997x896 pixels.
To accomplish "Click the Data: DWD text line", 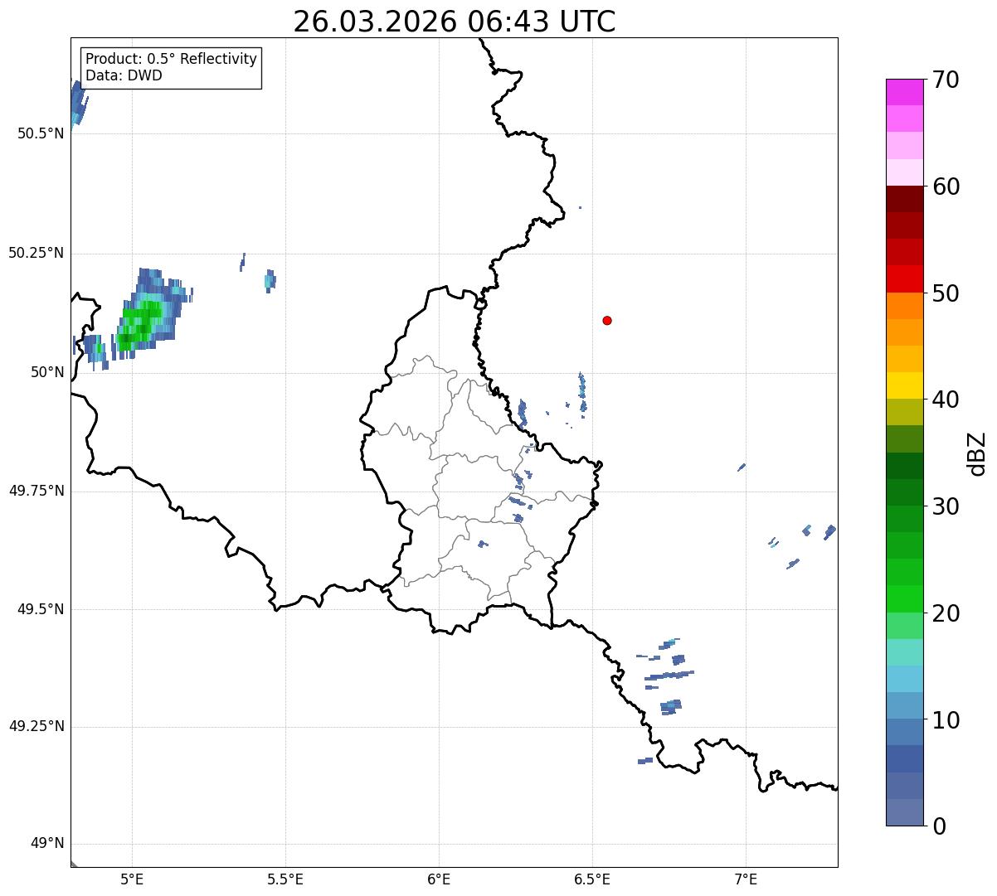I will click(124, 75).
